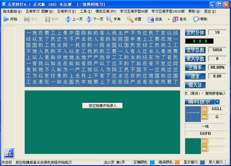Open the 工具(T) menu

86,11
